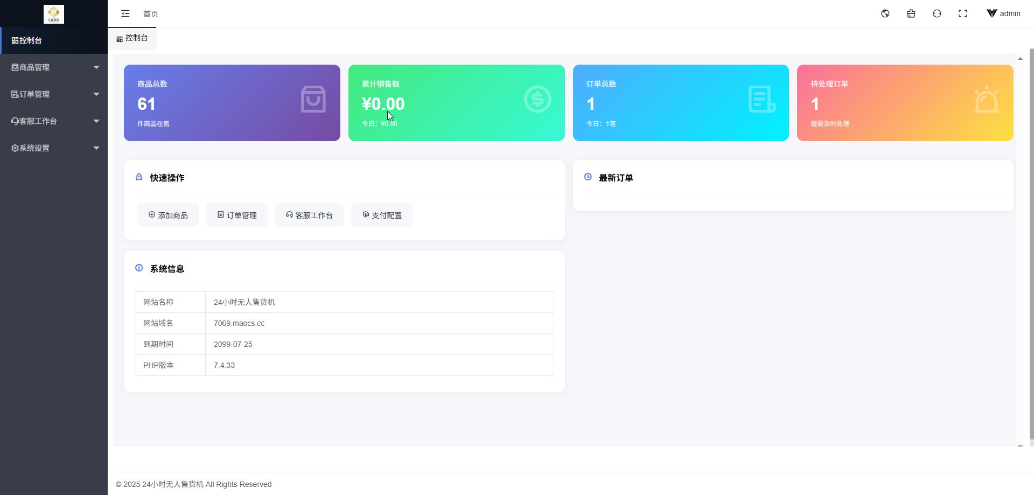
Task: Click the 订单管理 quick action button
Action: click(237, 215)
